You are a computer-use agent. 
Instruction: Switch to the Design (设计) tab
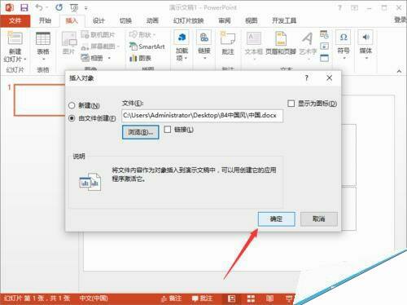coord(98,20)
